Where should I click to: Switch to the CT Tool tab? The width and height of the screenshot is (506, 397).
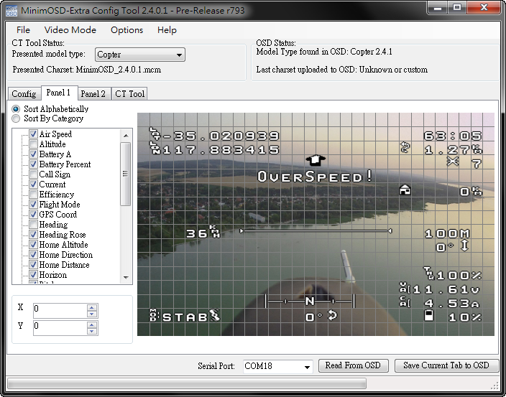pos(129,94)
